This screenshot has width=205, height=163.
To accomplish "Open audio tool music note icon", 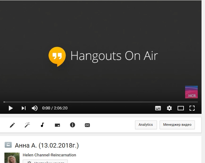I will coord(42,125).
